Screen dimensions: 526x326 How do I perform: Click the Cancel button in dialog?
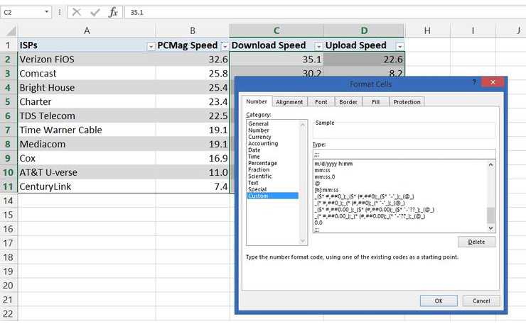point(481,300)
